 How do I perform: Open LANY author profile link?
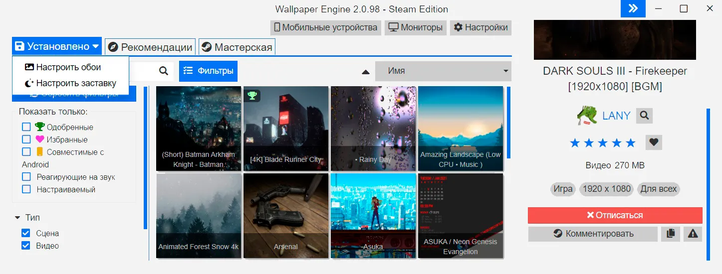tap(616, 116)
